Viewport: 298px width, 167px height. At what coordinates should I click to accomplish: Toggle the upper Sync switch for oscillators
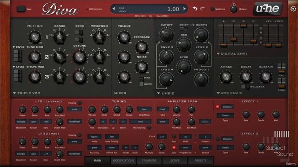pyautogui.click(x=79, y=32)
